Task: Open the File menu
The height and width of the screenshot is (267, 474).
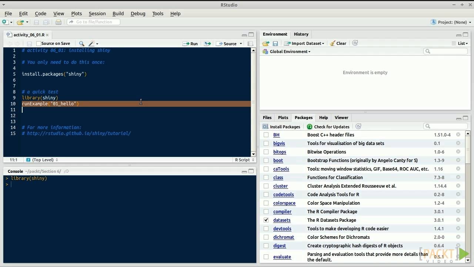Action: 8,13
